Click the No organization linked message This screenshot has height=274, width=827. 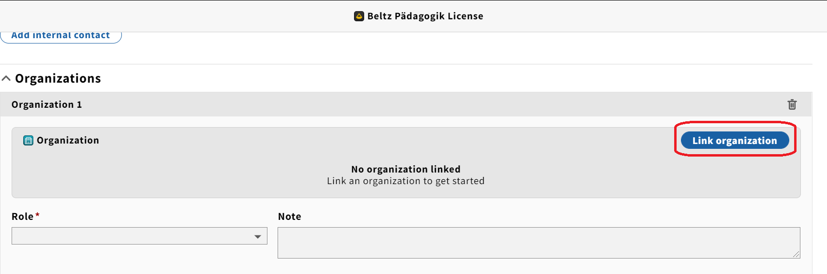coord(406,169)
